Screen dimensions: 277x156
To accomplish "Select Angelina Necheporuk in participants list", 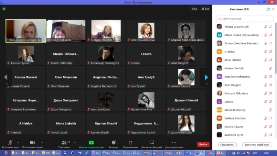I will 245,77.
